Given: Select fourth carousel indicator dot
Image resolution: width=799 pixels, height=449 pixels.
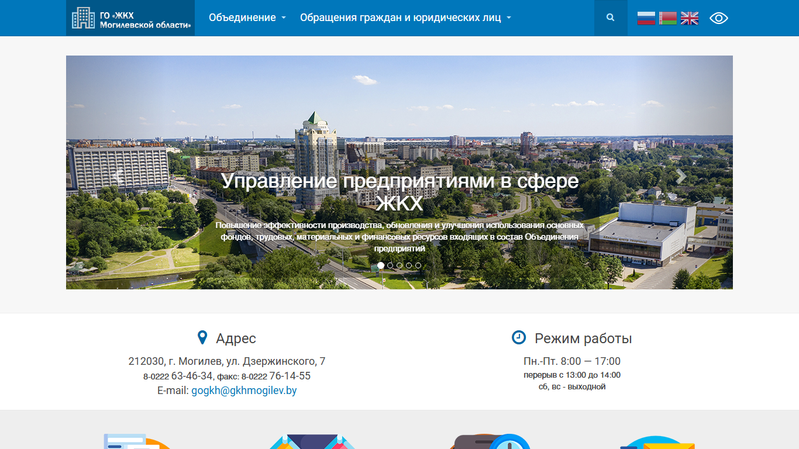Looking at the screenshot, I should [409, 265].
